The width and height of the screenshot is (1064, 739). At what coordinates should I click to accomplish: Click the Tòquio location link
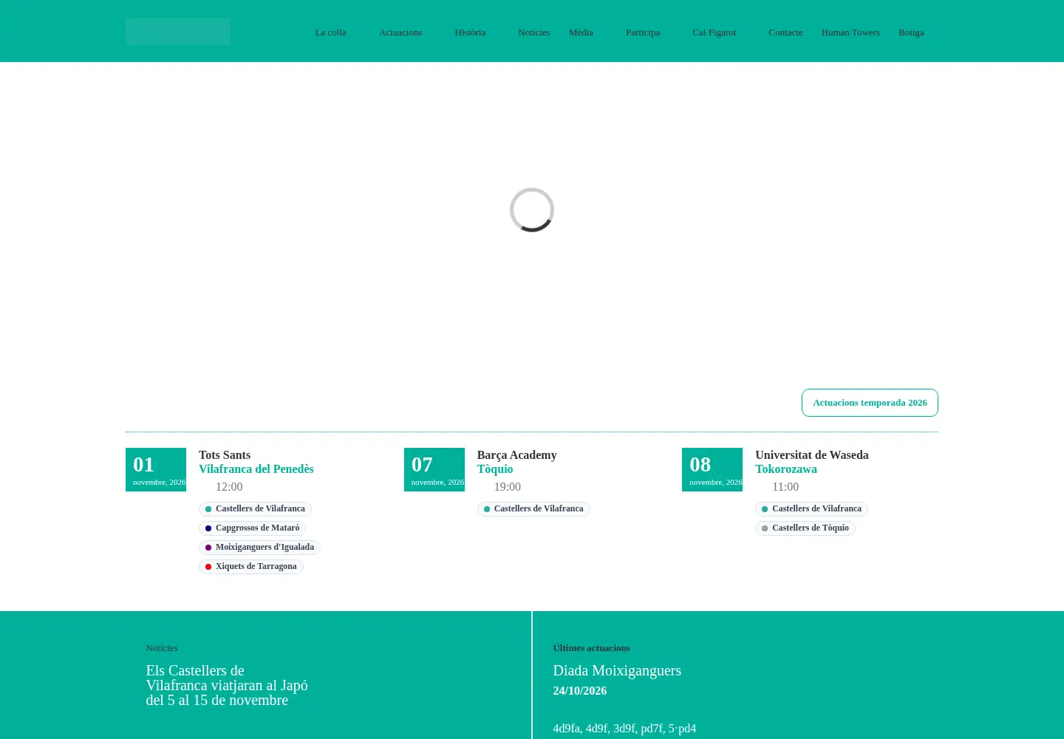(495, 469)
